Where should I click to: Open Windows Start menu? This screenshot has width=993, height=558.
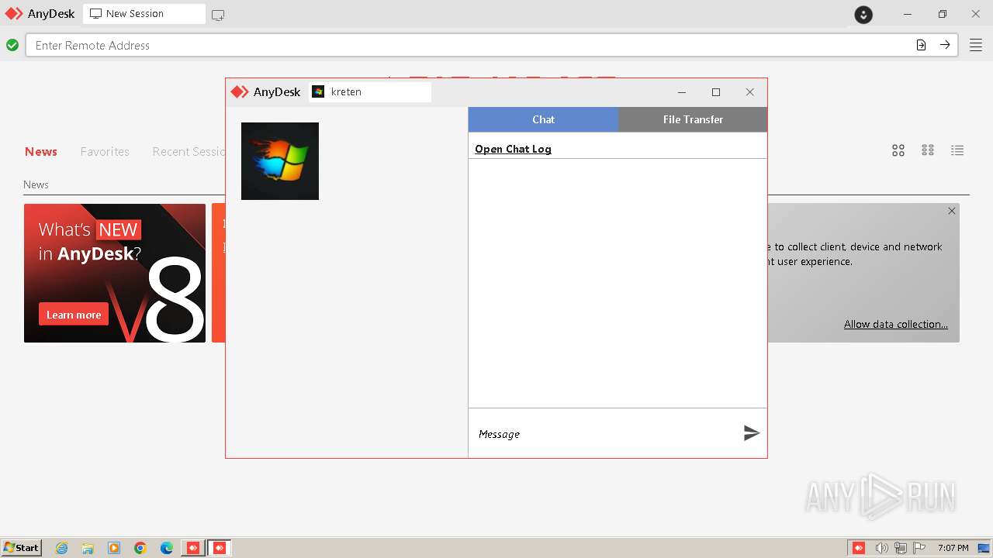coord(22,548)
